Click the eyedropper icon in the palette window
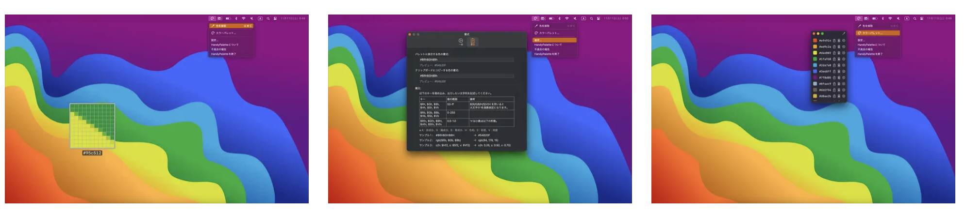 point(844,33)
